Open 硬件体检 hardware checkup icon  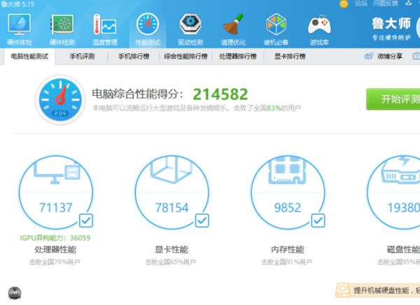pos(19,27)
